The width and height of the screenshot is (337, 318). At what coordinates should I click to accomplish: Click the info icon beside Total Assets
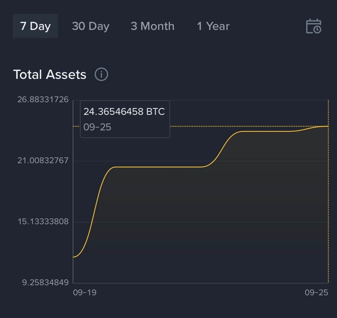pyautogui.click(x=101, y=75)
